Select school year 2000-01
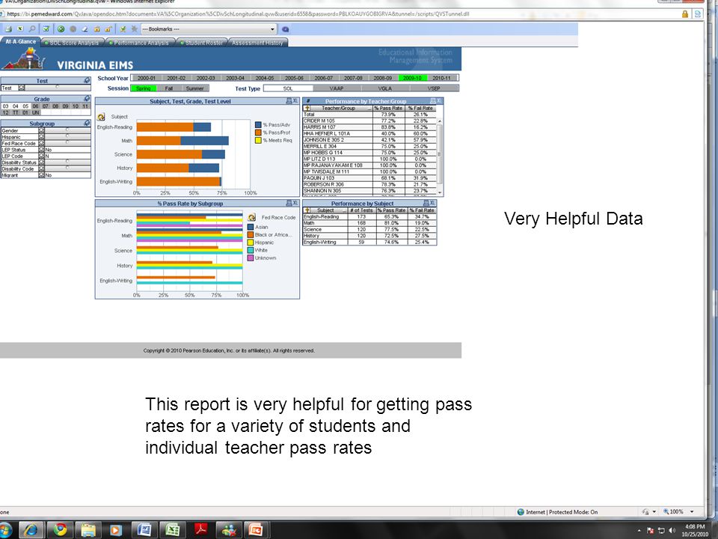 click(147, 79)
